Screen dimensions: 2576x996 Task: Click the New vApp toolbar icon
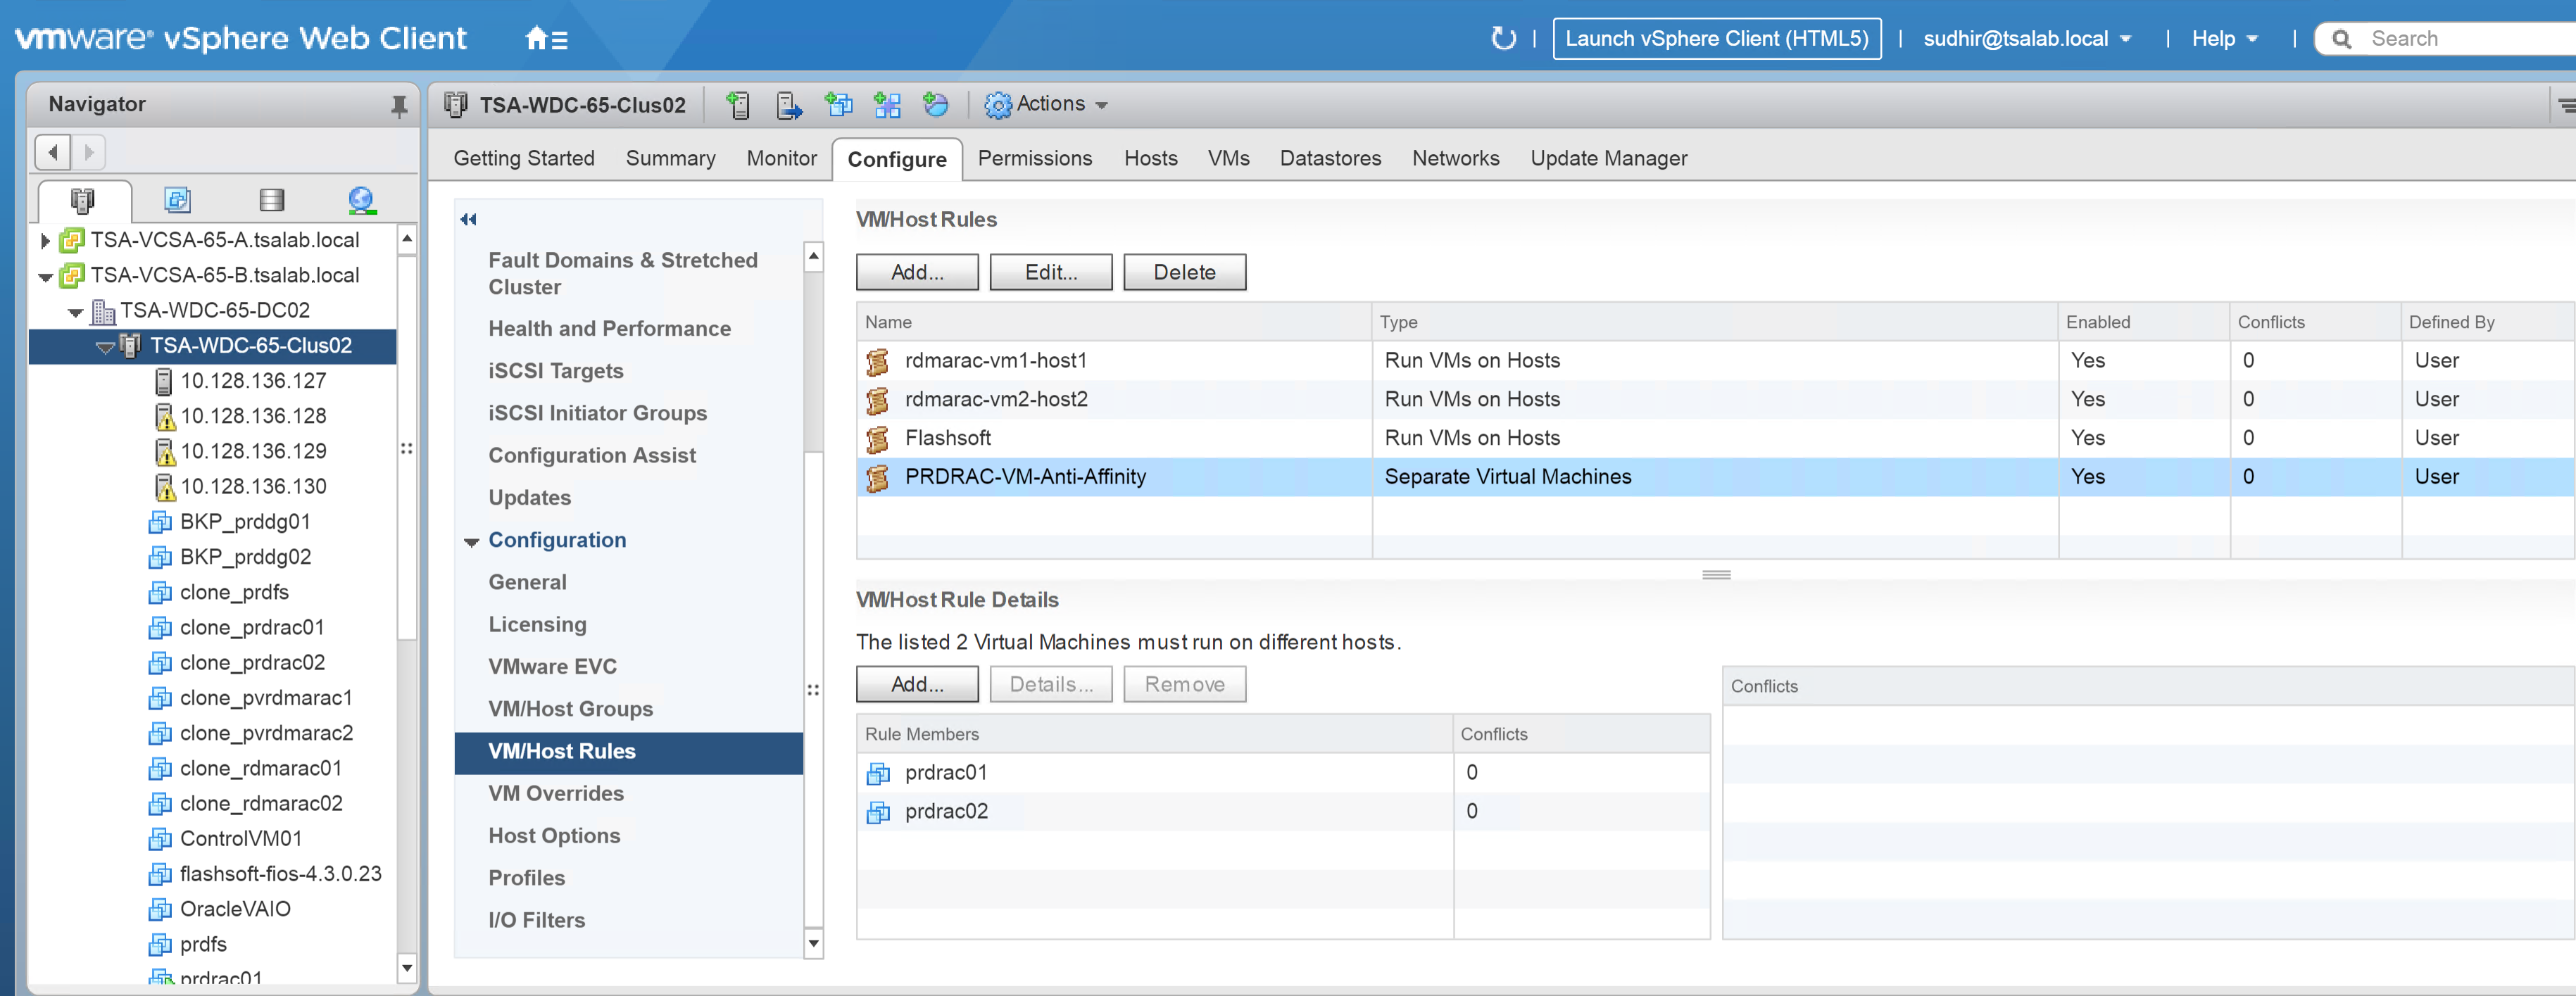(x=887, y=105)
